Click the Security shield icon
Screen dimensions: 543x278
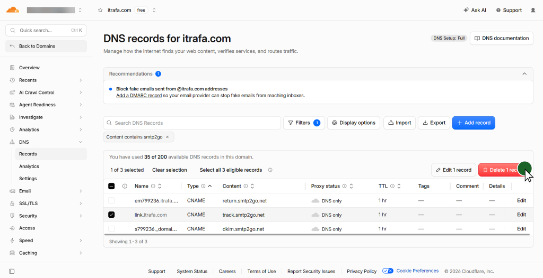pos(12,216)
